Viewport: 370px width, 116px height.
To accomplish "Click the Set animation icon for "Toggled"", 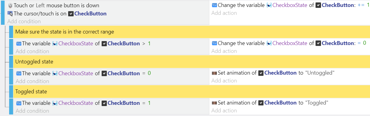I will (214, 103).
